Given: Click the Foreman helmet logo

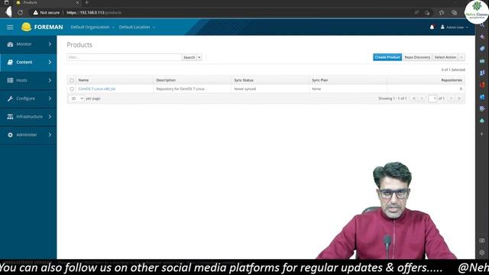Looking at the screenshot, I should click(27, 27).
